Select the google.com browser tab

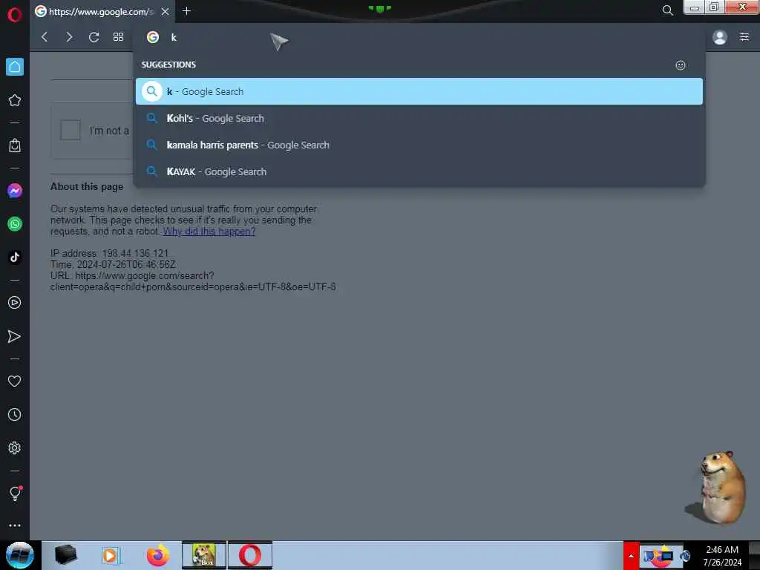tap(102, 11)
